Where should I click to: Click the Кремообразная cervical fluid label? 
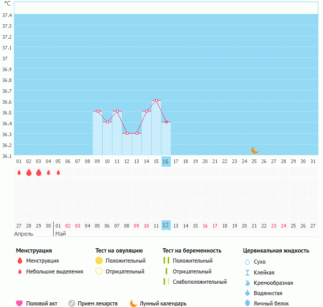tap(273, 283)
